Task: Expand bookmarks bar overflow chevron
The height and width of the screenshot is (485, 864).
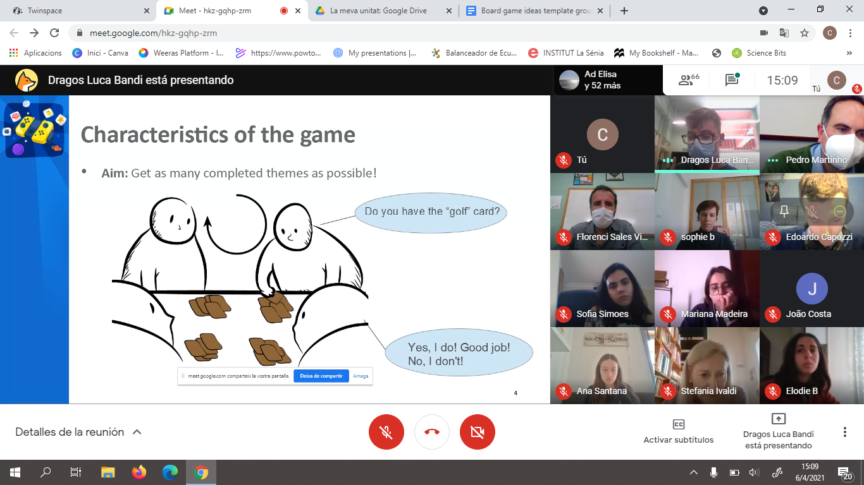Action: click(849, 53)
